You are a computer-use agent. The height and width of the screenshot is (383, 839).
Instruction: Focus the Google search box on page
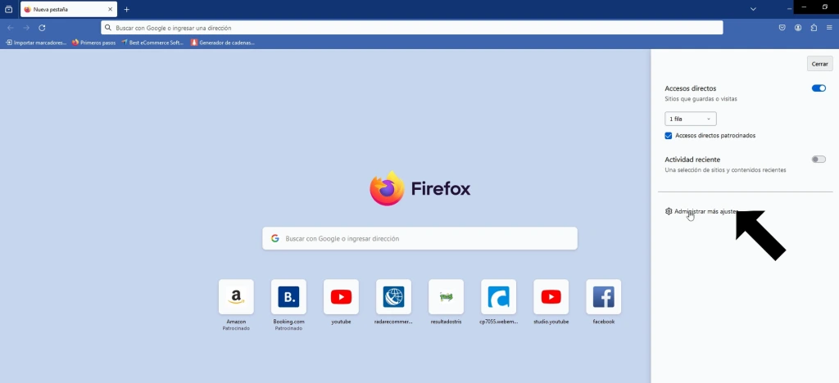click(419, 238)
